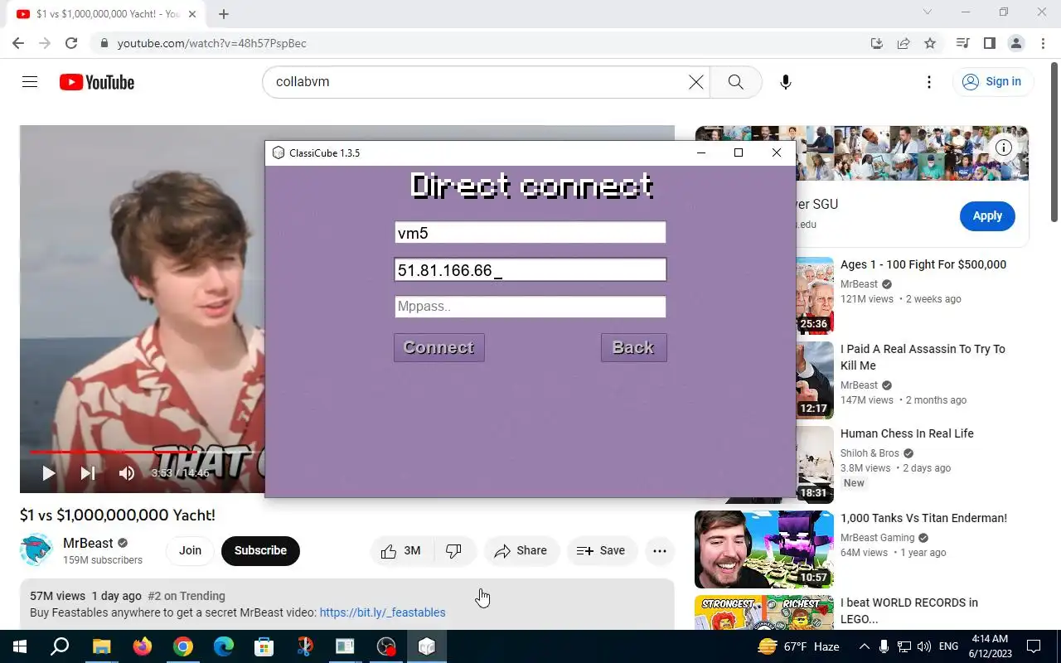The width and height of the screenshot is (1061, 663).
Task: Open MrBeast channel avatar
Action: pos(36,550)
